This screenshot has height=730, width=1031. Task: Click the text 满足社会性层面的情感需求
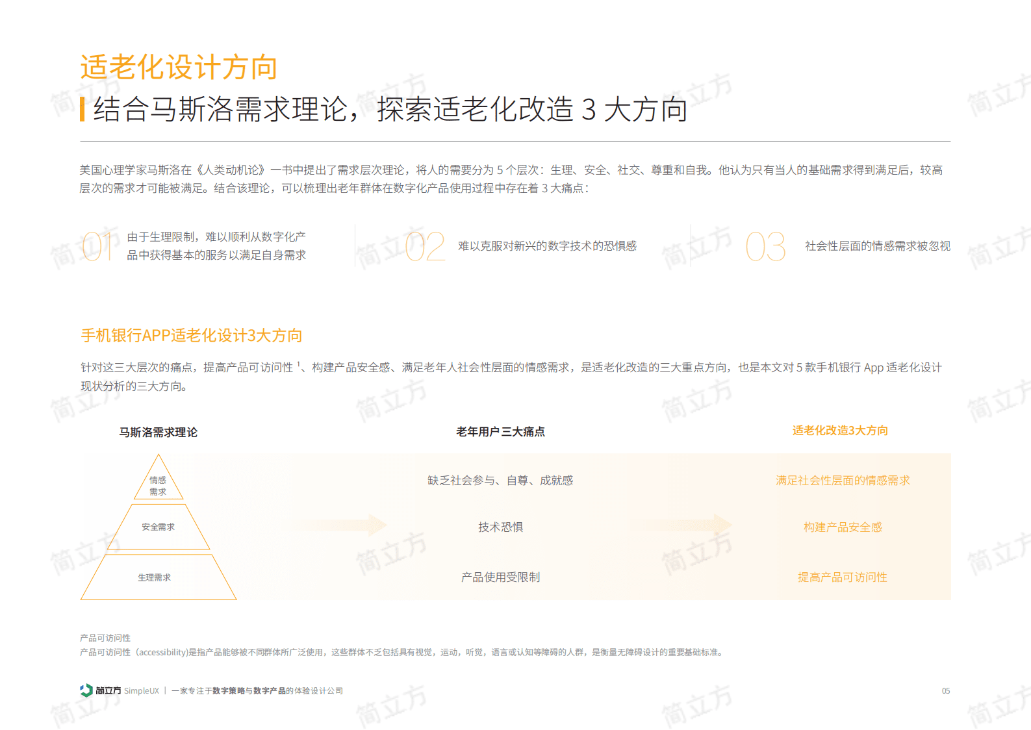pyautogui.click(x=843, y=481)
